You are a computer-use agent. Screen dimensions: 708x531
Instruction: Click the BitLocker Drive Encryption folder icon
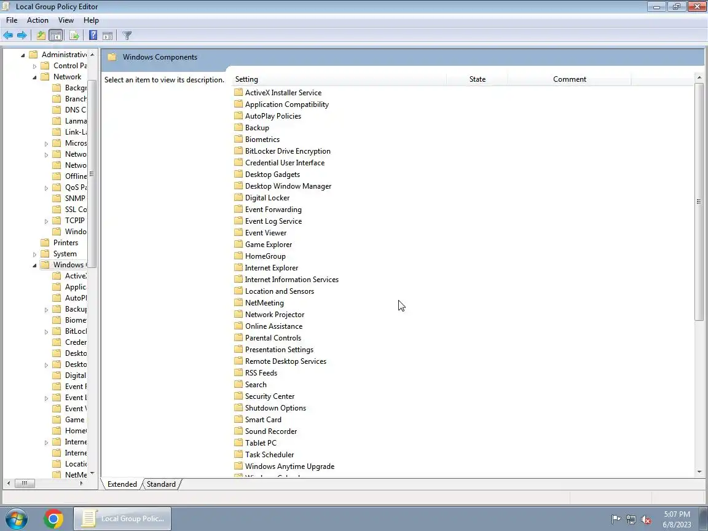pyautogui.click(x=238, y=151)
